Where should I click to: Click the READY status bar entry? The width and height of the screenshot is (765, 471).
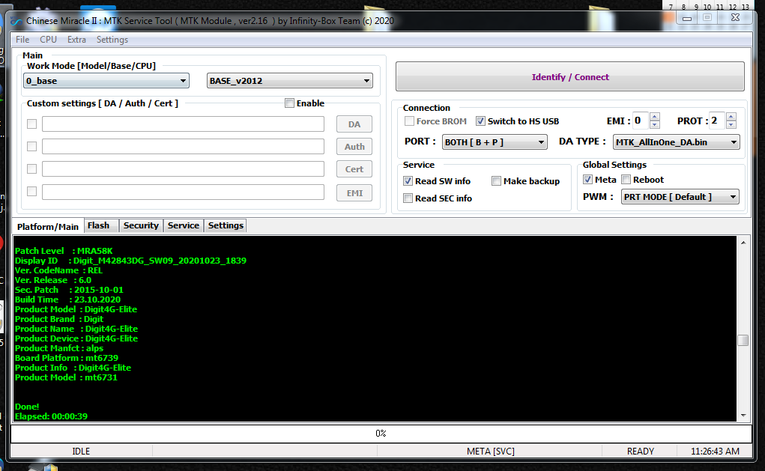(641, 451)
